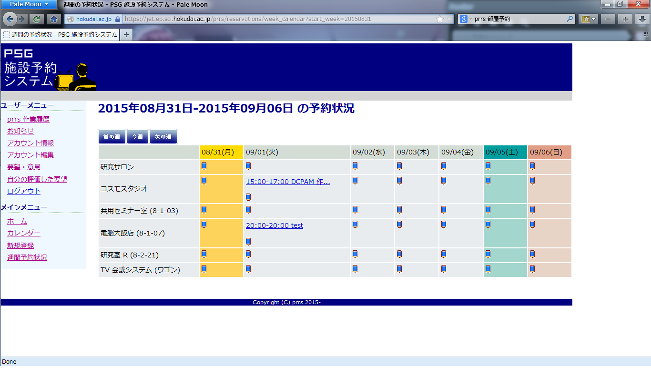Click the search magnifier icon
The image size is (651, 368).
[x=570, y=19]
